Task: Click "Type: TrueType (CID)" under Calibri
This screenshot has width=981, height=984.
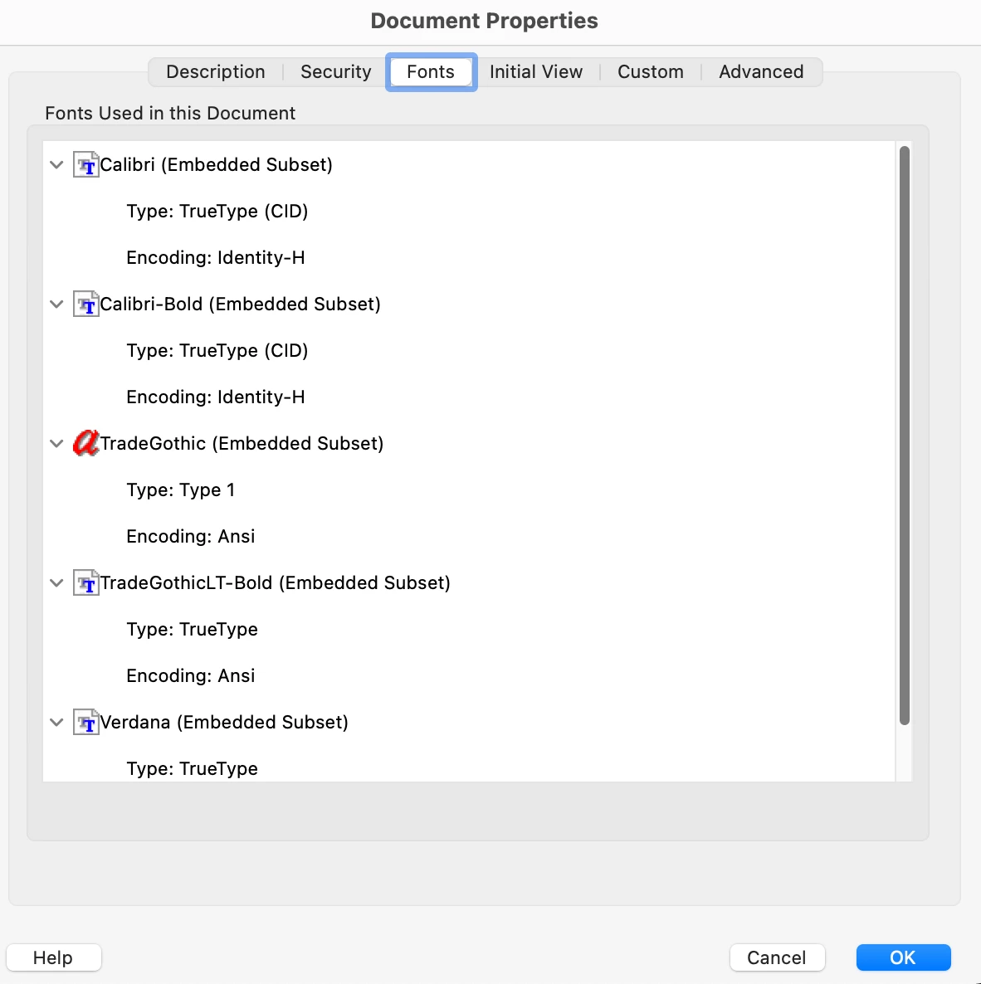Action: pos(217,211)
